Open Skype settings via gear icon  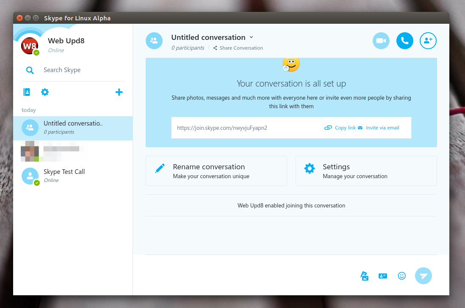coord(45,92)
